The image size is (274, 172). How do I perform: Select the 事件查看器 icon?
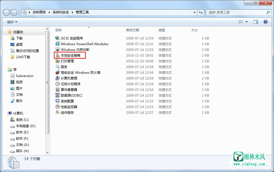pyautogui.click(x=58, y=90)
